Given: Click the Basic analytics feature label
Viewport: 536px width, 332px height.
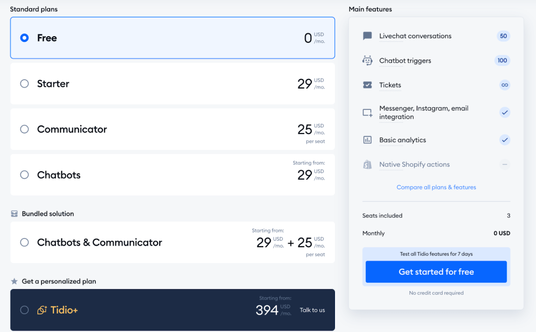Looking at the screenshot, I should pyautogui.click(x=403, y=140).
